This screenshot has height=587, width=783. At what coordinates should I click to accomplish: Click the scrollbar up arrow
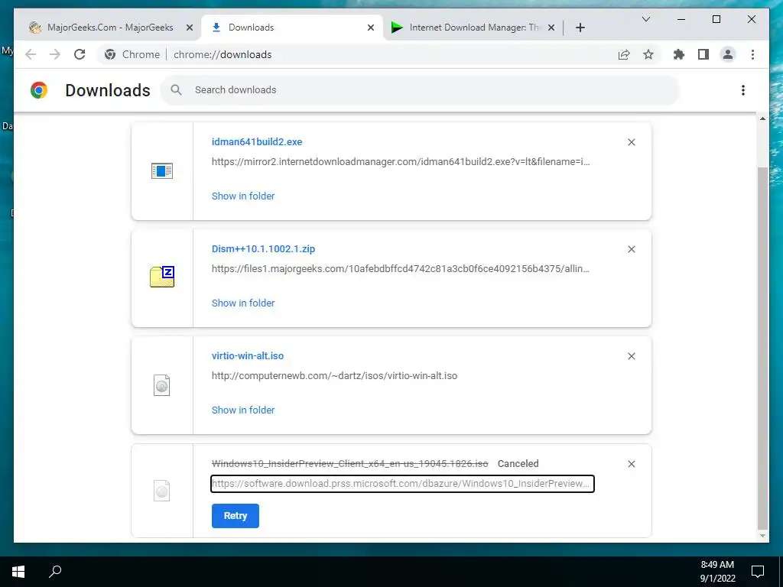pyautogui.click(x=762, y=118)
